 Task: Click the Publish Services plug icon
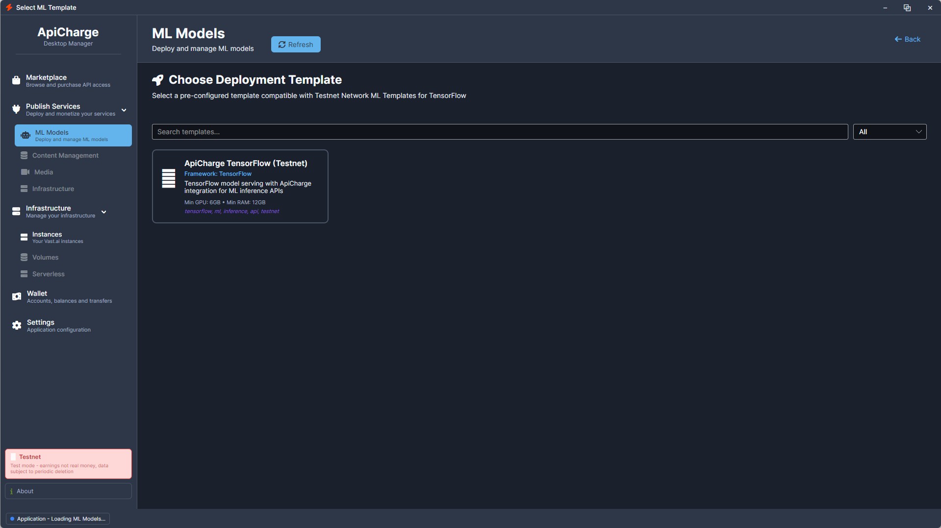[16, 109]
